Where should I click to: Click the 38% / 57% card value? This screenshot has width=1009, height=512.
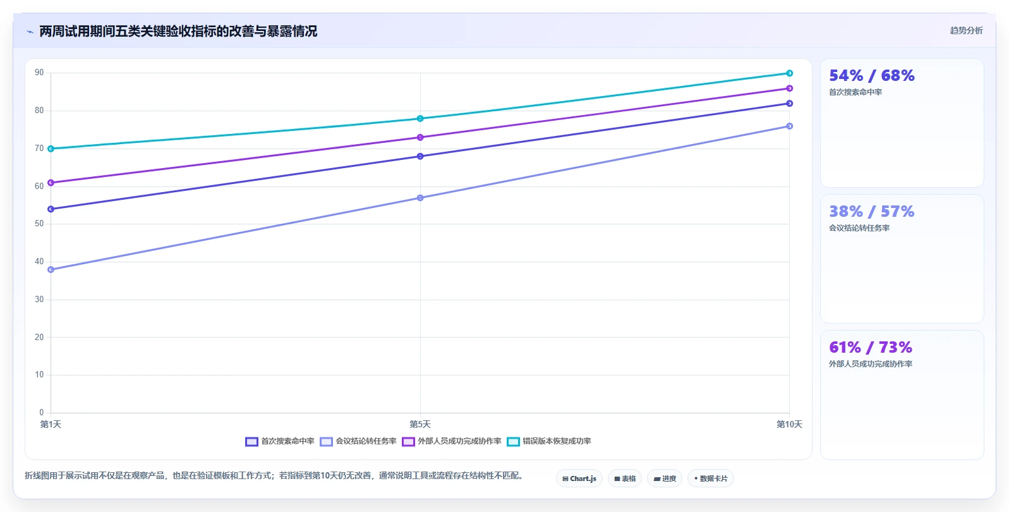[x=872, y=212]
